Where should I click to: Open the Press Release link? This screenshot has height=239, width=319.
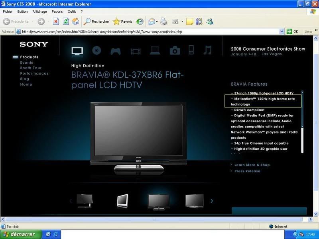pyautogui.click(x=247, y=171)
